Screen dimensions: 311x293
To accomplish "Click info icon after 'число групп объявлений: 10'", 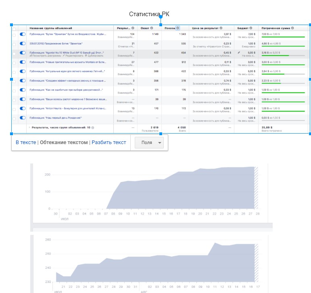I will 93,128.
